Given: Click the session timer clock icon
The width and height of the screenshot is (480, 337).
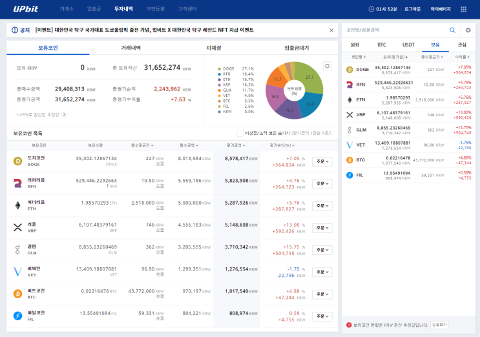Looking at the screenshot, I should [371, 9].
